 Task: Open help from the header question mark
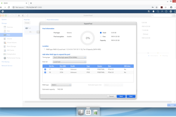pos(166,11)
